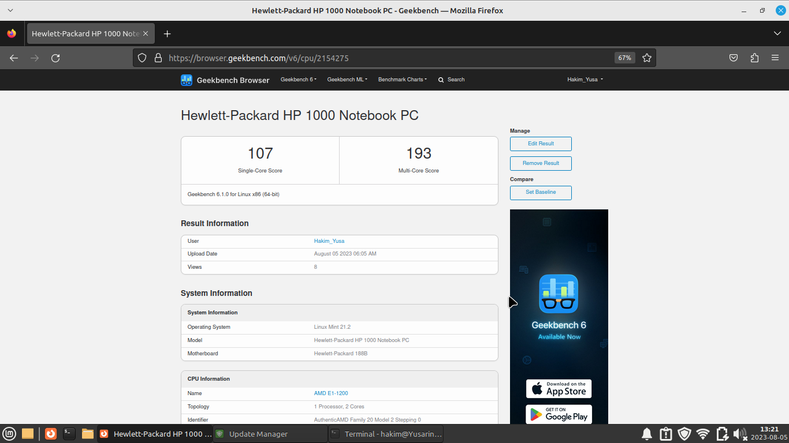Open the Hakim_Yusa user profile link
This screenshot has width=789, height=443.
329,241
